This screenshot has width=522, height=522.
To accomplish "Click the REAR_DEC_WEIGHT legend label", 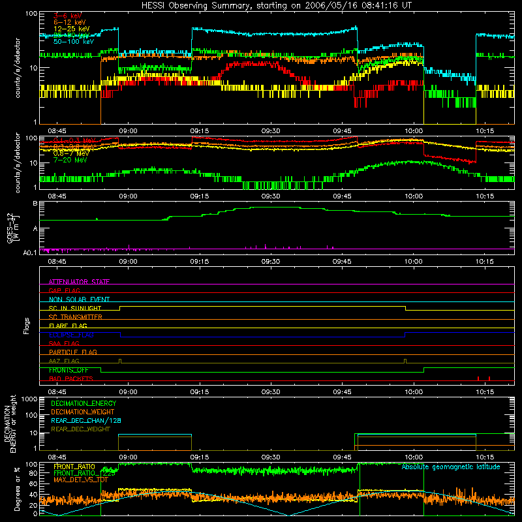I will coord(80,429).
